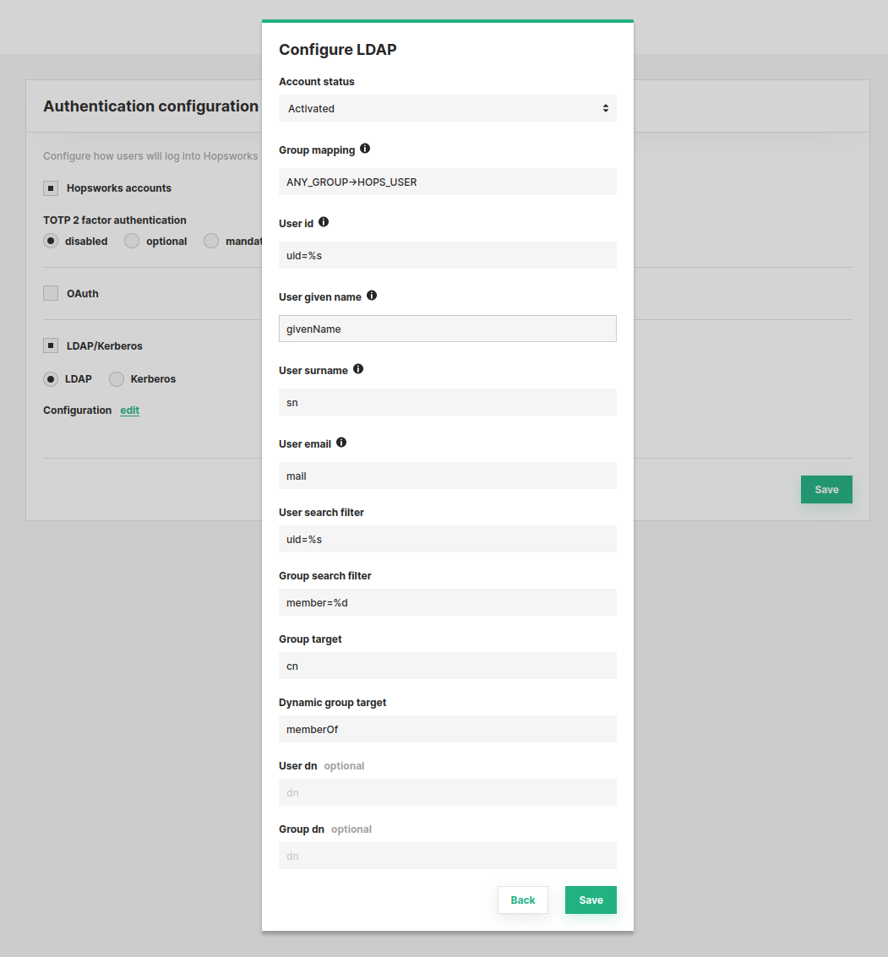
Task: Click the Group mapping input field
Action: pyautogui.click(x=448, y=182)
